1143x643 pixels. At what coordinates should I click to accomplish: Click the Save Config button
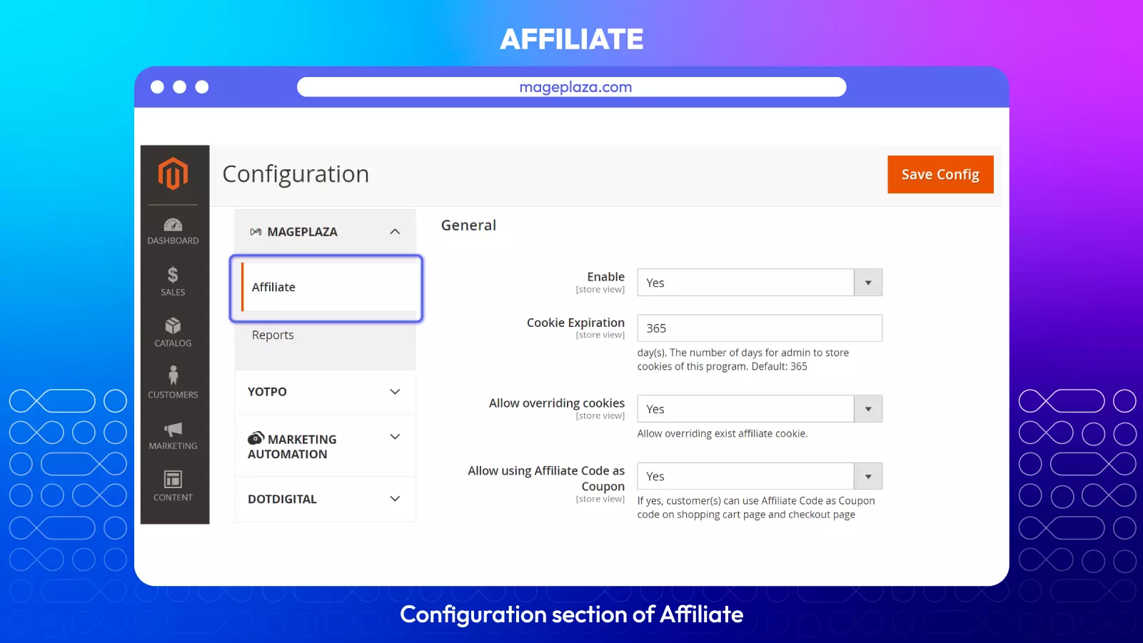pyautogui.click(x=940, y=174)
